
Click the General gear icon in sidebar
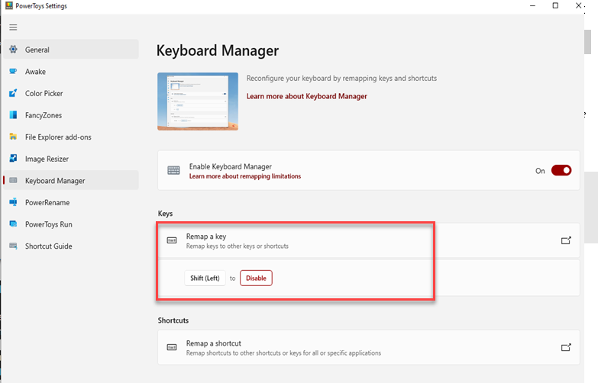pos(13,50)
